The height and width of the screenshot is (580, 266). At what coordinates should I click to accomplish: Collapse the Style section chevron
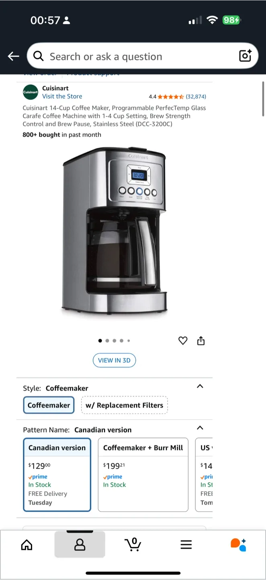click(200, 386)
